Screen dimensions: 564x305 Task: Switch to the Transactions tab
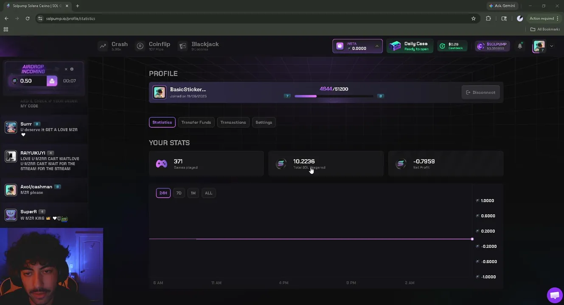click(233, 122)
